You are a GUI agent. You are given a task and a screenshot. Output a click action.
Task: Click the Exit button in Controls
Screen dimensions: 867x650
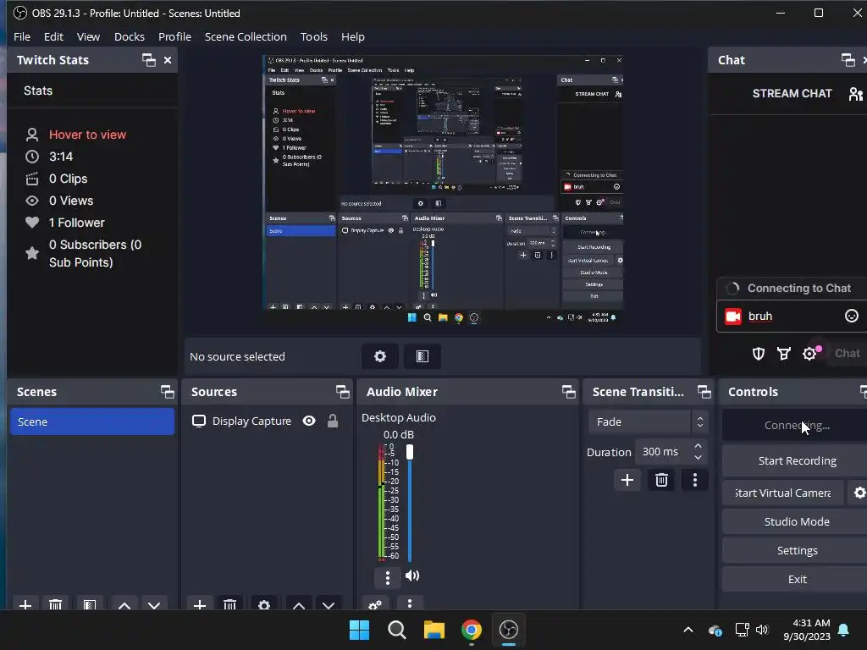click(x=796, y=579)
